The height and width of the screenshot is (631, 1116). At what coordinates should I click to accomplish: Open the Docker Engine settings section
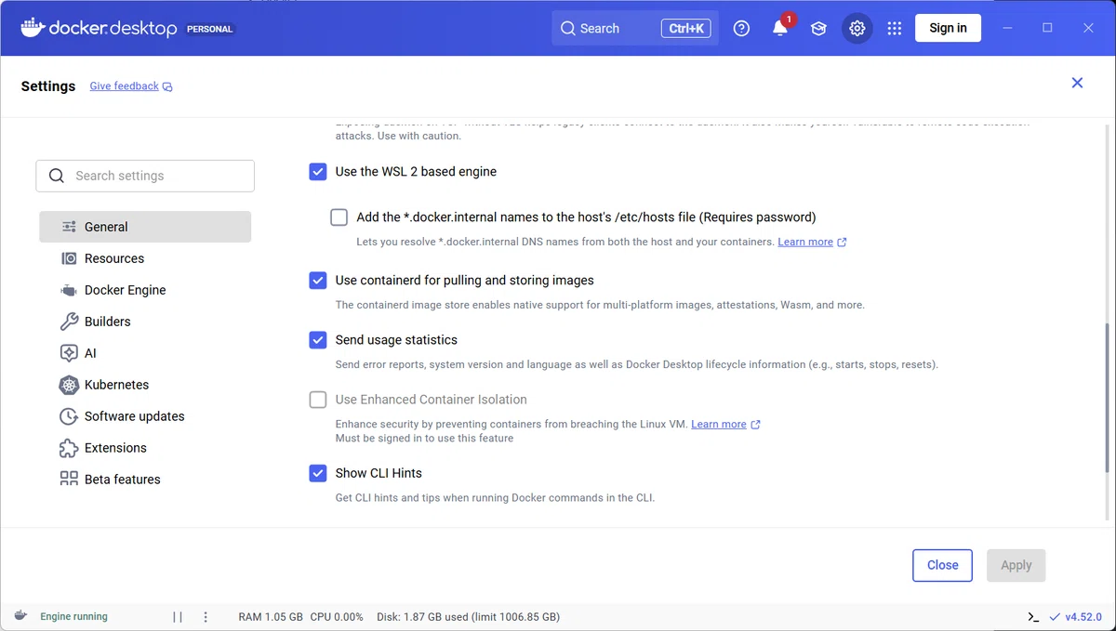coord(145,290)
